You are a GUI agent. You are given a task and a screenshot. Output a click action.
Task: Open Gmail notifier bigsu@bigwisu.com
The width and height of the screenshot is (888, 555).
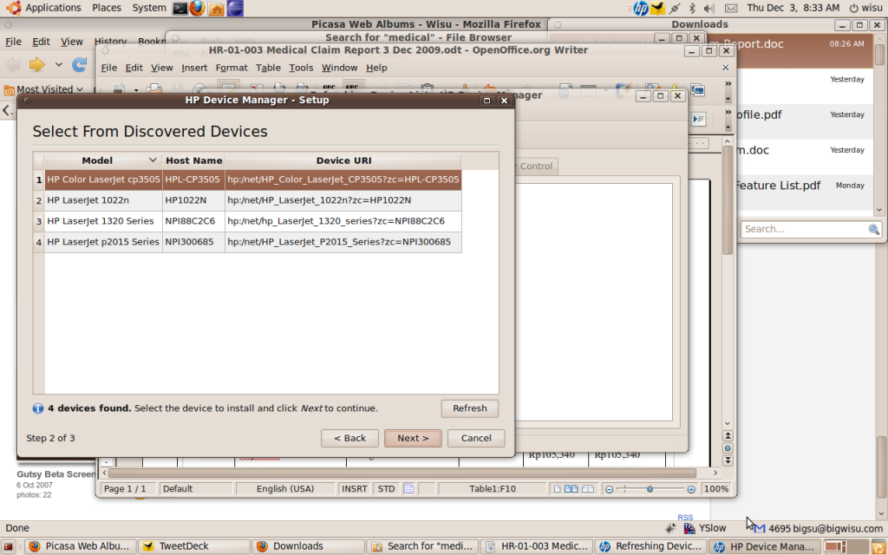coord(819,528)
